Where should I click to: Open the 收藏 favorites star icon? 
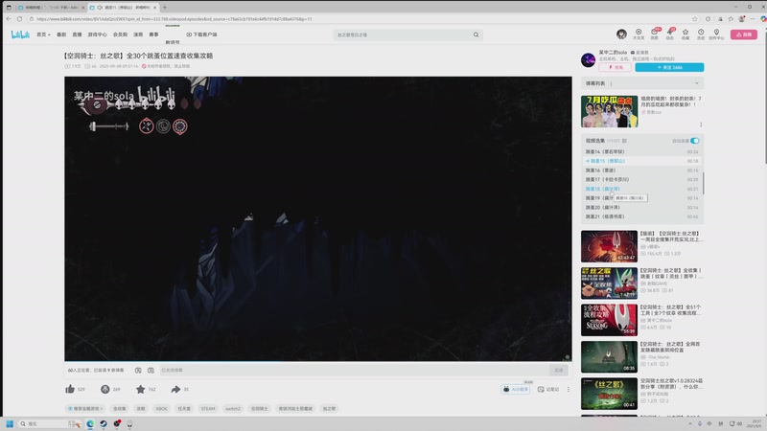[x=686, y=34]
